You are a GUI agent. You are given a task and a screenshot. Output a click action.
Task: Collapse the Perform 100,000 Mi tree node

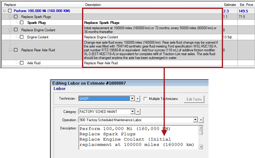4,11
